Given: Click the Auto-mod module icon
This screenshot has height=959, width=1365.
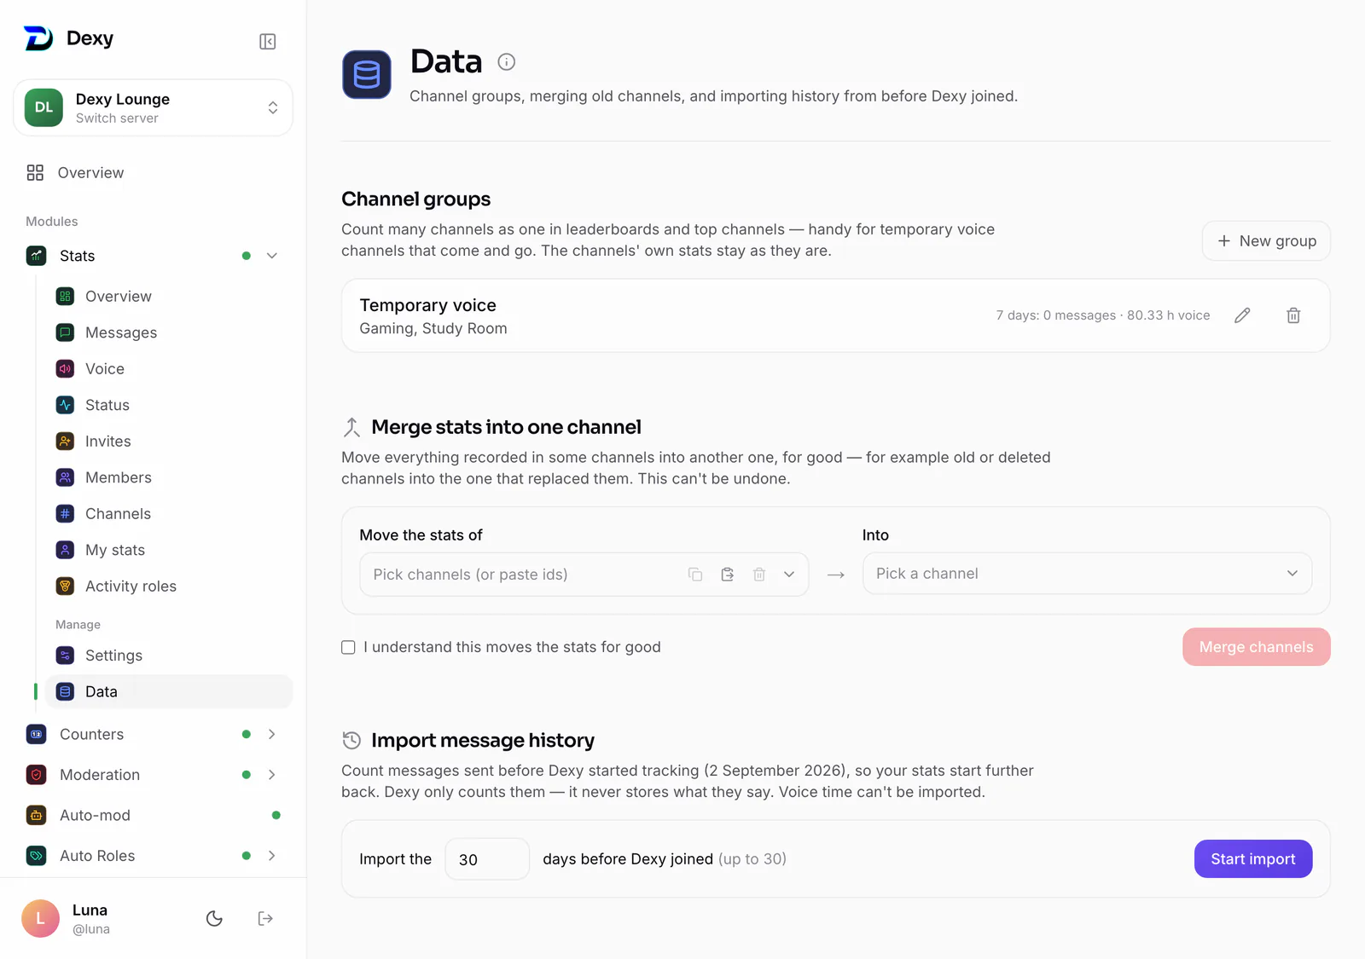Looking at the screenshot, I should [37, 815].
